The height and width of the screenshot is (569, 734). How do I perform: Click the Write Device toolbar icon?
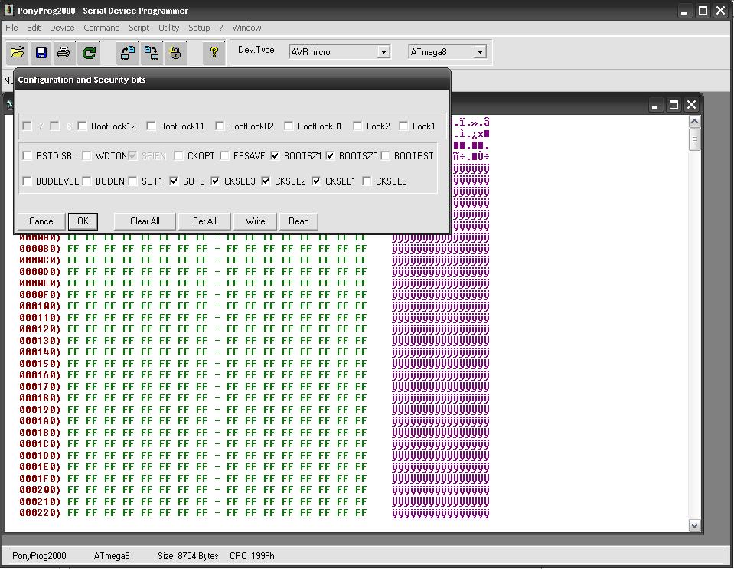click(152, 52)
